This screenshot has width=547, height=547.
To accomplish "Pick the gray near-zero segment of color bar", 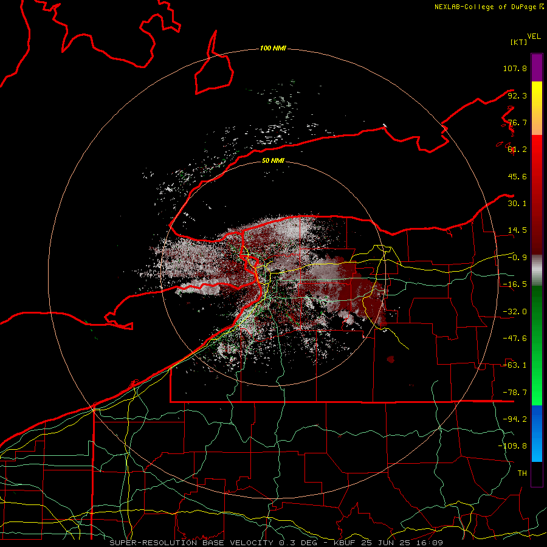I will click(x=537, y=270).
